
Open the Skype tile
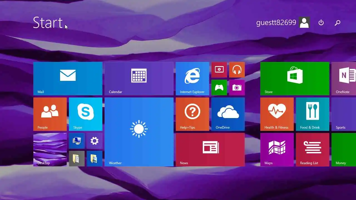[x=86, y=114]
